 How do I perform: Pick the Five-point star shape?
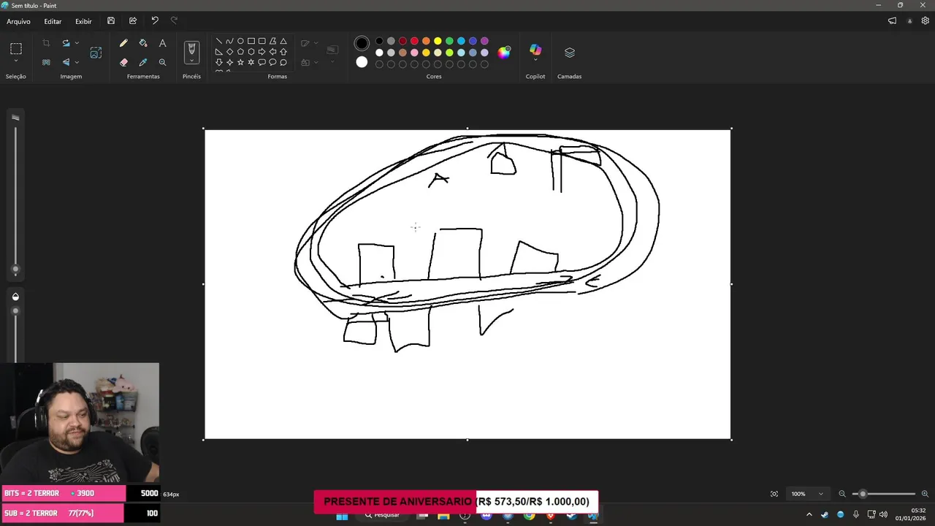(240, 62)
